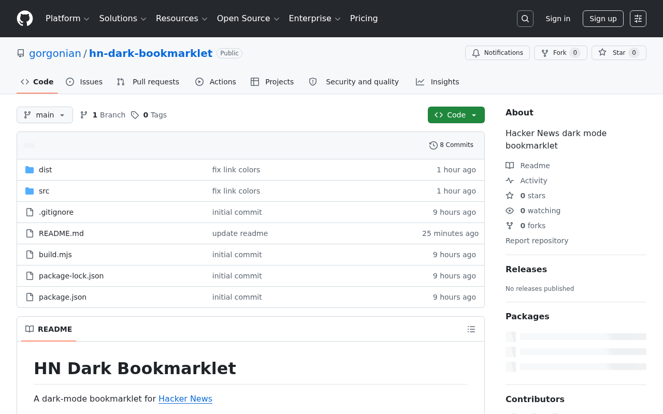The height and width of the screenshot is (414, 663).
Task: Open the package-lock.json file
Action: tap(71, 276)
